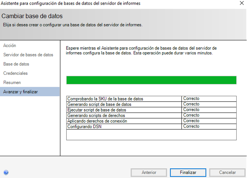The image size is (247, 178).
Task: Click the Finalizar button
Action: coord(188,172)
